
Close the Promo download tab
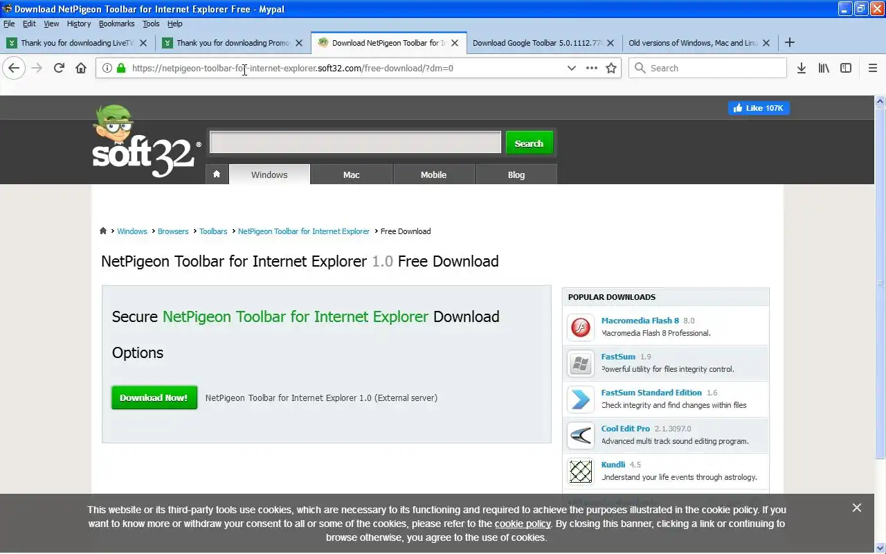[x=299, y=42]
